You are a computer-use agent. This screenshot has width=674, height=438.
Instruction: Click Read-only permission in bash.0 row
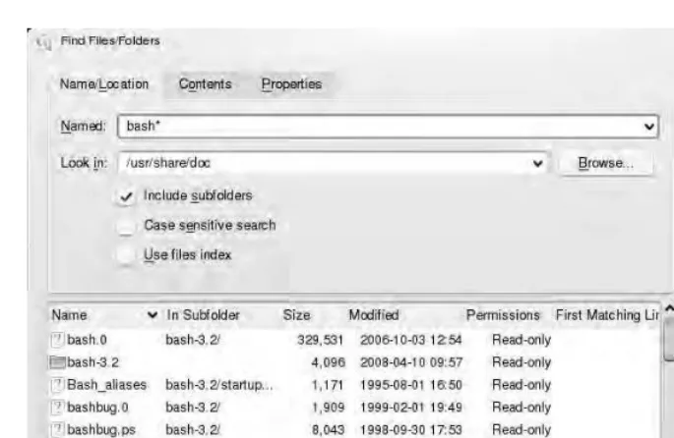pos(521,340)
